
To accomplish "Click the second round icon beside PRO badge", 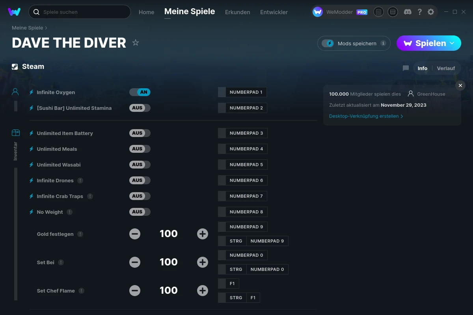I will pos(393,12).
